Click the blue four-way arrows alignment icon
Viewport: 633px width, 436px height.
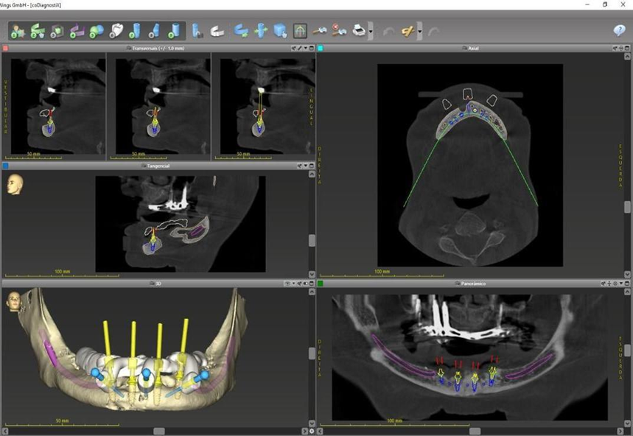tap(260, 31)
